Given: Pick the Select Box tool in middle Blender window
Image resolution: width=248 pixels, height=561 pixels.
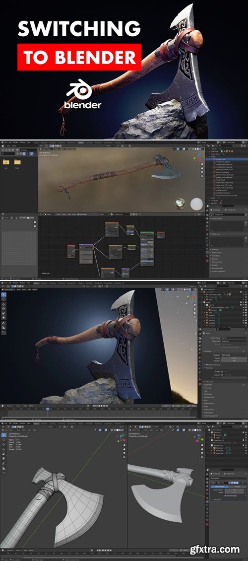Looking at the screenshot, I should coord(3,294).
